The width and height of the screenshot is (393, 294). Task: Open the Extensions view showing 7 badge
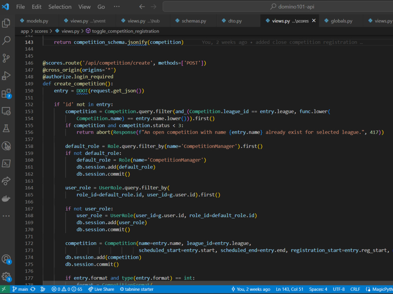coord(6,94)
